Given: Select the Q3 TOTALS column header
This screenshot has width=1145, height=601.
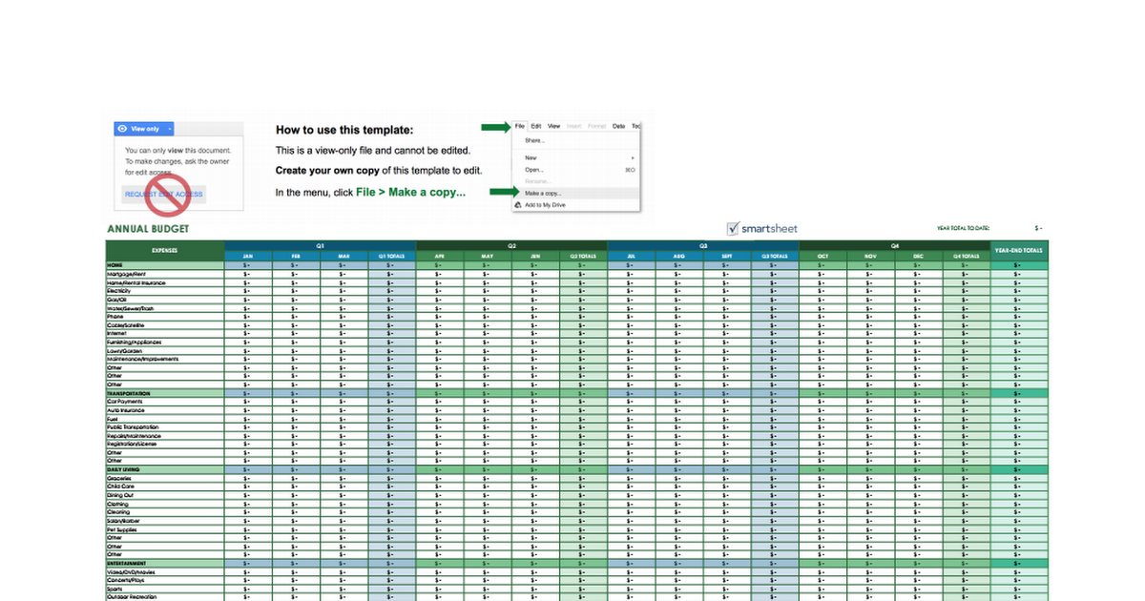Looking at the screenshot, I should click(775, 256).
